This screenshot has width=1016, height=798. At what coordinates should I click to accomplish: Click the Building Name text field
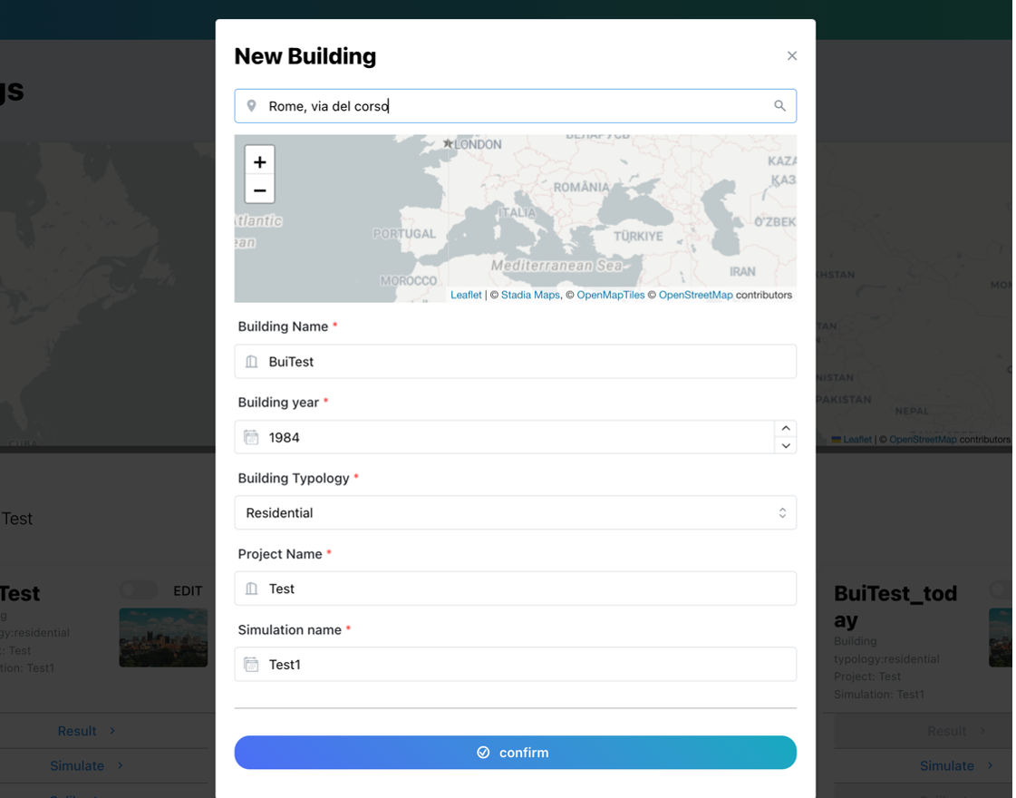point(526,362)
